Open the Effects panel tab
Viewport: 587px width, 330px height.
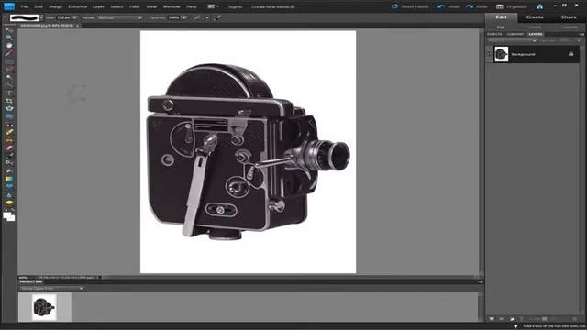coord(494,34)
